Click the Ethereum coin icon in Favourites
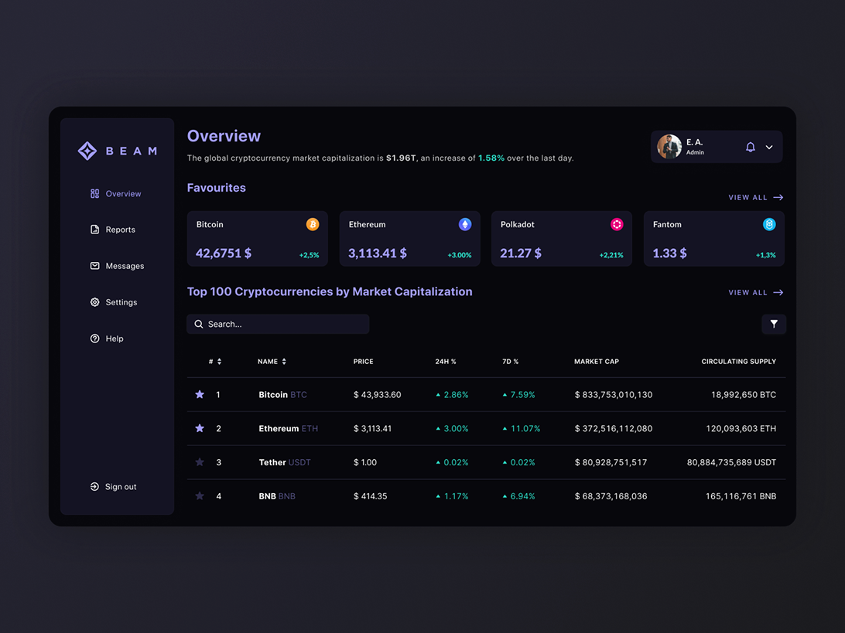The image size is (845, 633). (465, 224)
